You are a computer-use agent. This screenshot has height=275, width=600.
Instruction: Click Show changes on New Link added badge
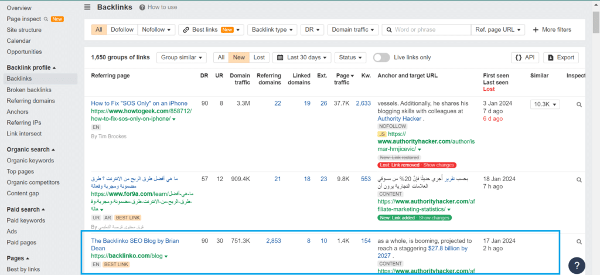click(434, 218)
